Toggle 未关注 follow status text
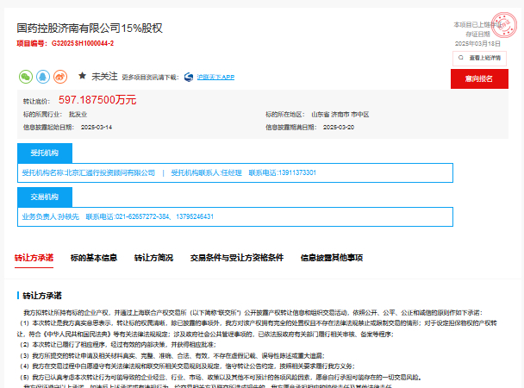Screen dimensions: 524x388 point(105,76)
